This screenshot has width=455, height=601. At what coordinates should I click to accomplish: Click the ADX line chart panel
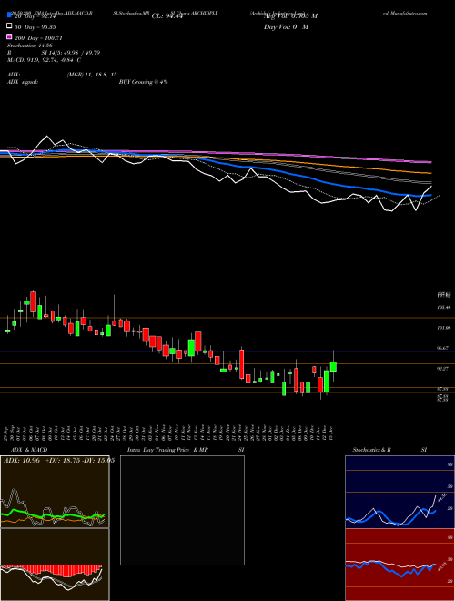click(55, 492)
